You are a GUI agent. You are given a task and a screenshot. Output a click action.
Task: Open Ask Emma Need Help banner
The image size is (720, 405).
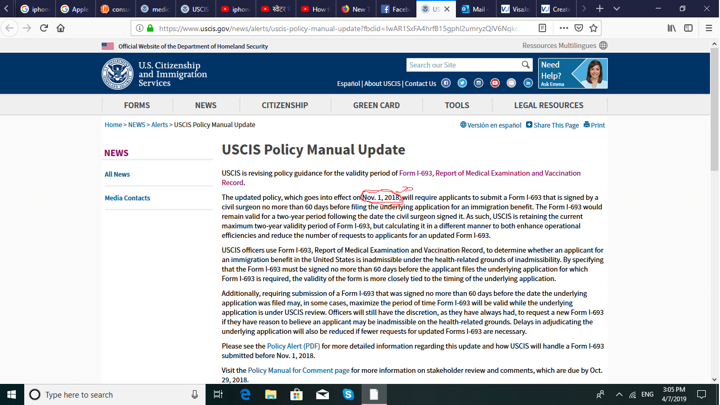(x=573, y=73)
